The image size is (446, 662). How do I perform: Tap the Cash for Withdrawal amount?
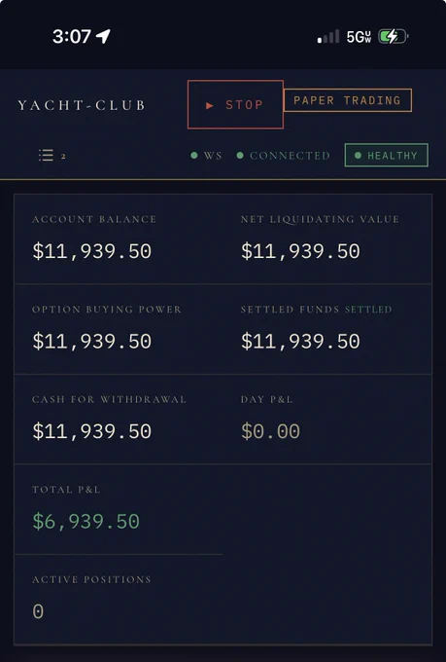tap(92, 431)
